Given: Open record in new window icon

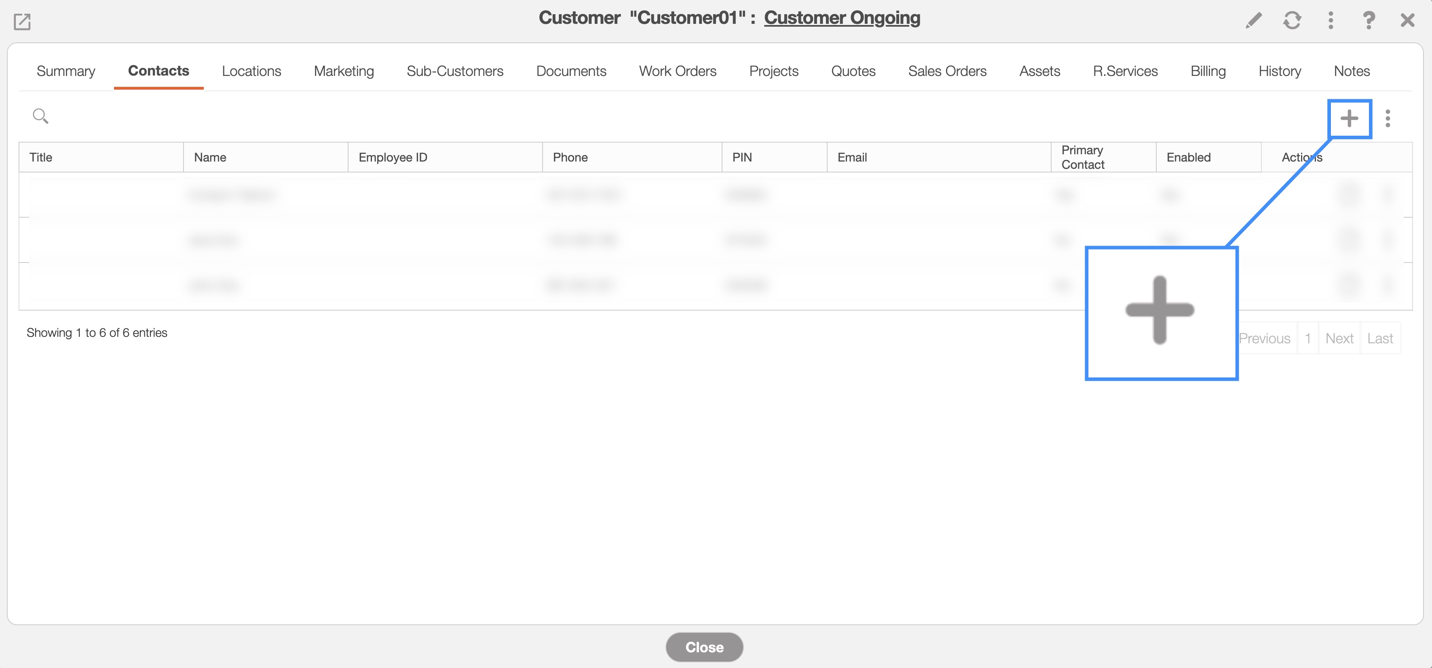Looking at the screenshot, I should (x=22, y=22).
